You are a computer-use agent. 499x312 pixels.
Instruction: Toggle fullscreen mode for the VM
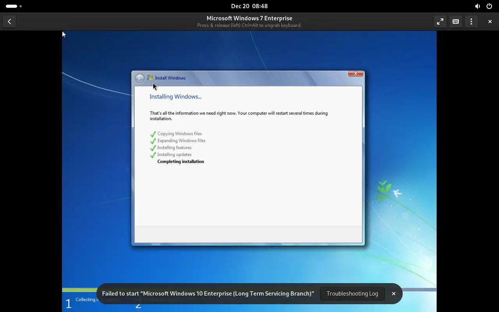440,21
